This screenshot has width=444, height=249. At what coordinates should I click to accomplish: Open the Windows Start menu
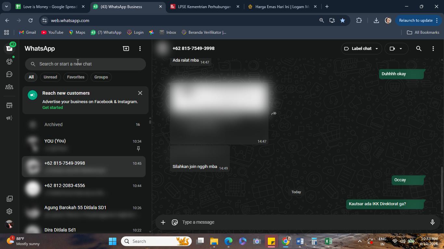[112, 241]
